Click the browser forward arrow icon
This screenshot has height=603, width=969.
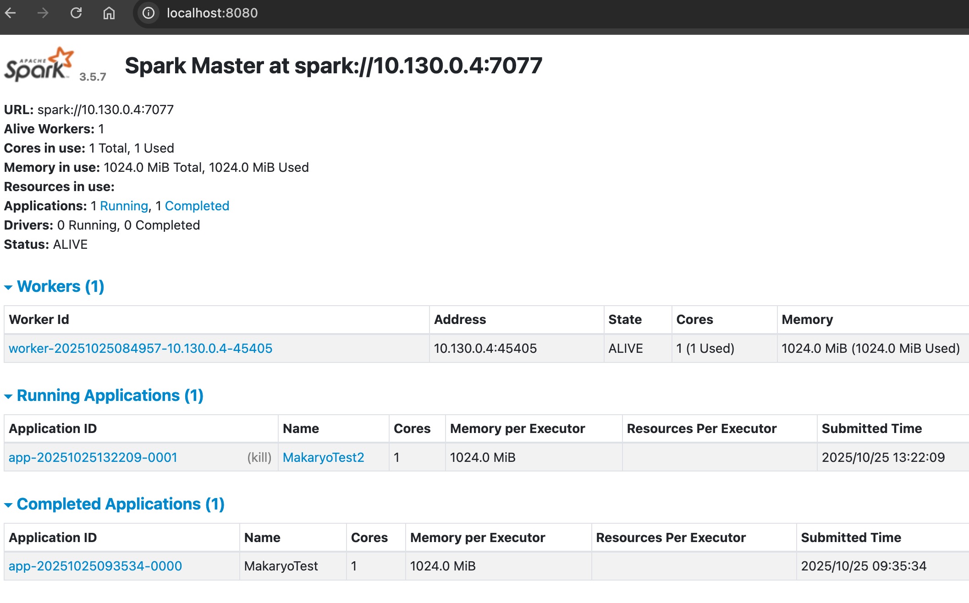coord(43,13)
